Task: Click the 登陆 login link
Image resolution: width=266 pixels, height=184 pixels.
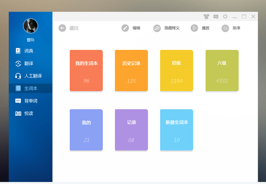Action: [x=31, y=40]
